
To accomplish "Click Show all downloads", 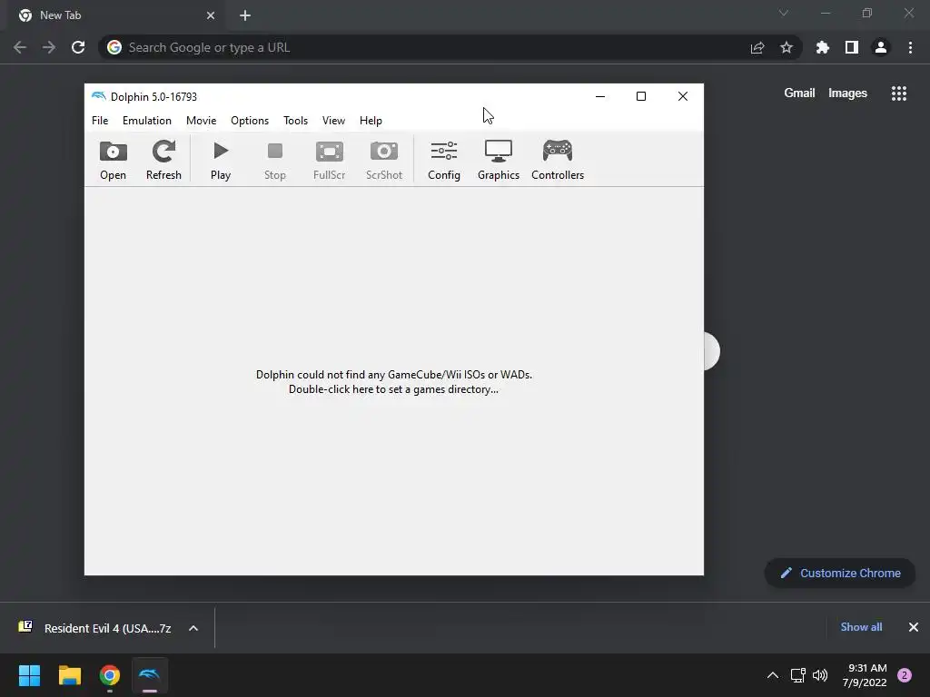I will pyautogui.click(x=861, y=627).
